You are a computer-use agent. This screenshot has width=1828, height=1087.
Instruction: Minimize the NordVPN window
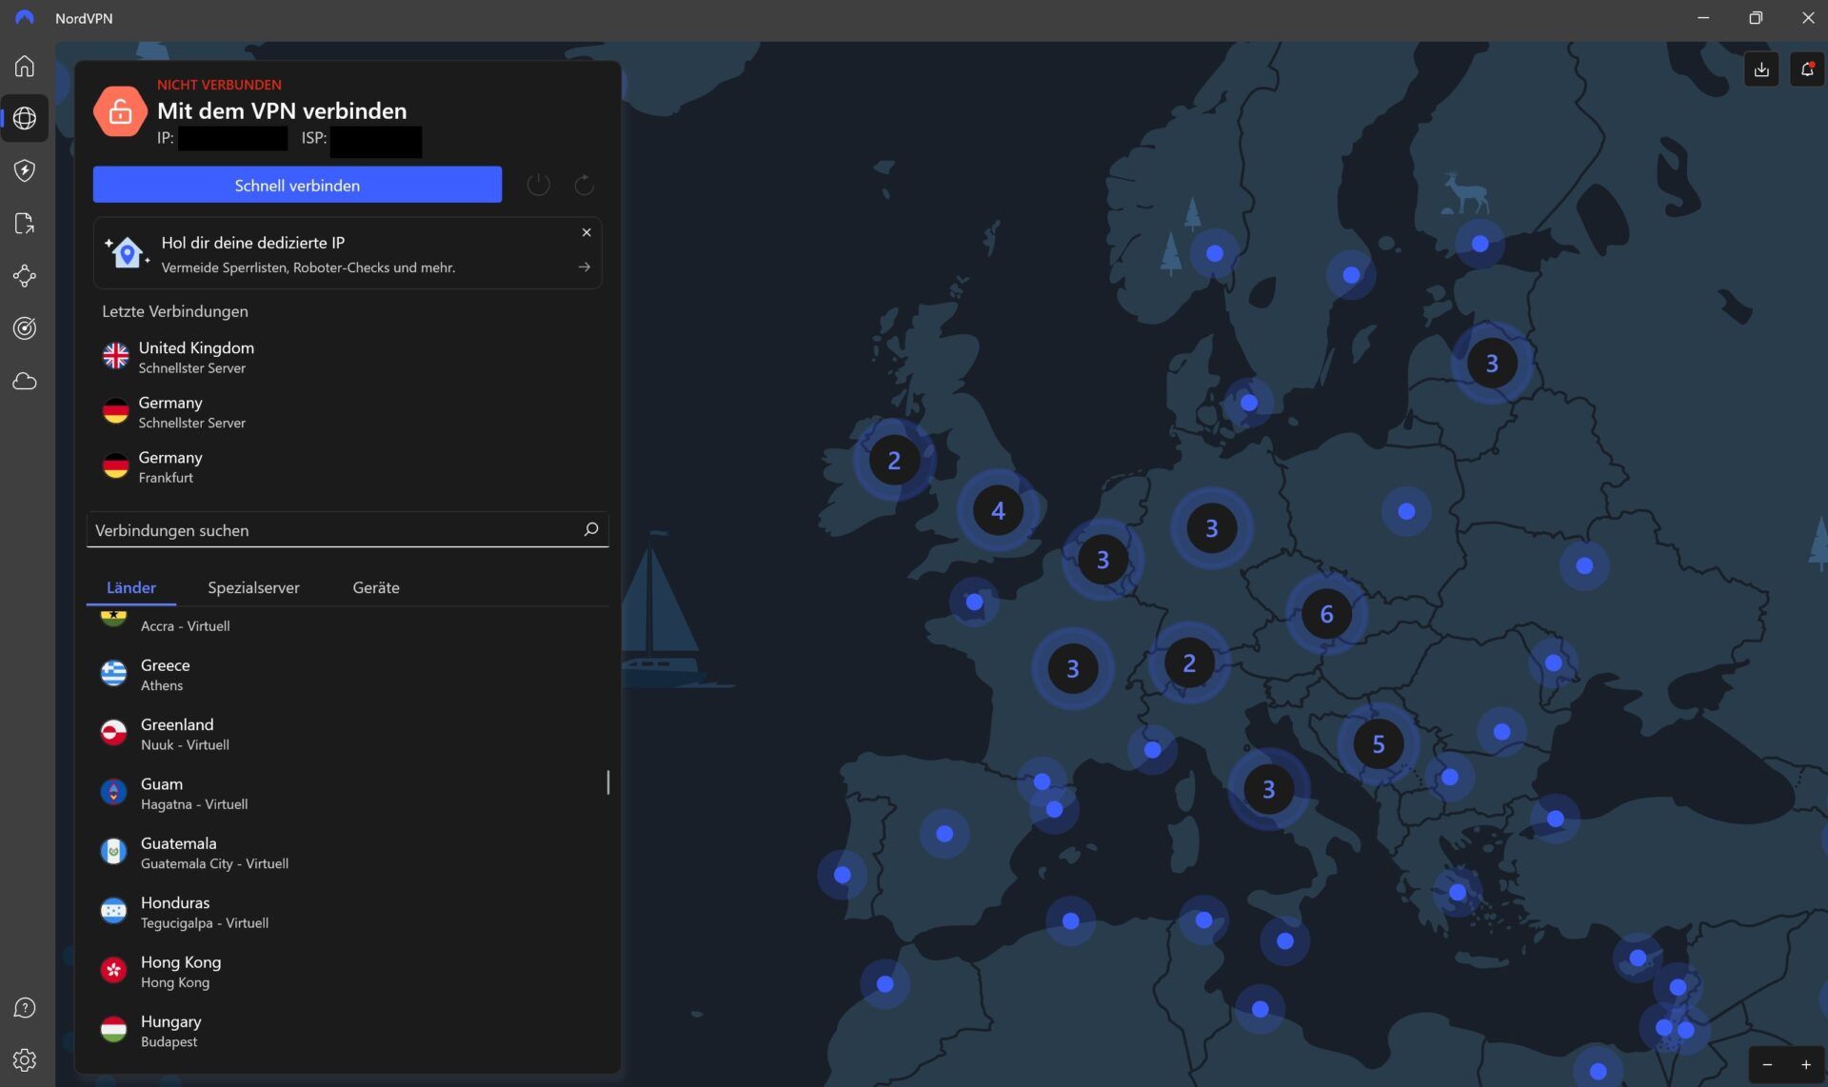[1703, 18]
